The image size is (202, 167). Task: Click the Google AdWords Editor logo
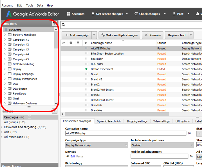[33, 14]
